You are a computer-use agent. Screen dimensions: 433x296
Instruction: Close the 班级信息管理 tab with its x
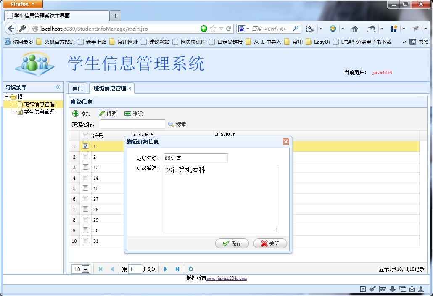pos(130,88)
